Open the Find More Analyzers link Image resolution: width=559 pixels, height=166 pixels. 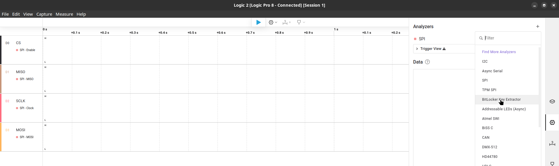(499, 52)
